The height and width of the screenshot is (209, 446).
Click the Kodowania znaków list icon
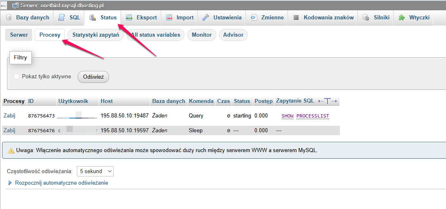296,18
